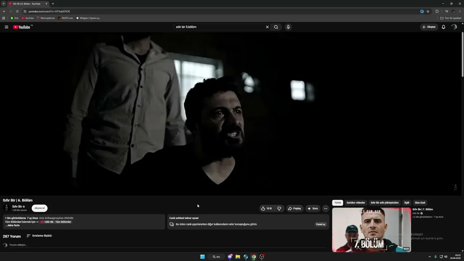
Task: Open the volume icon in system tray
Action: (x=446, y=257)
